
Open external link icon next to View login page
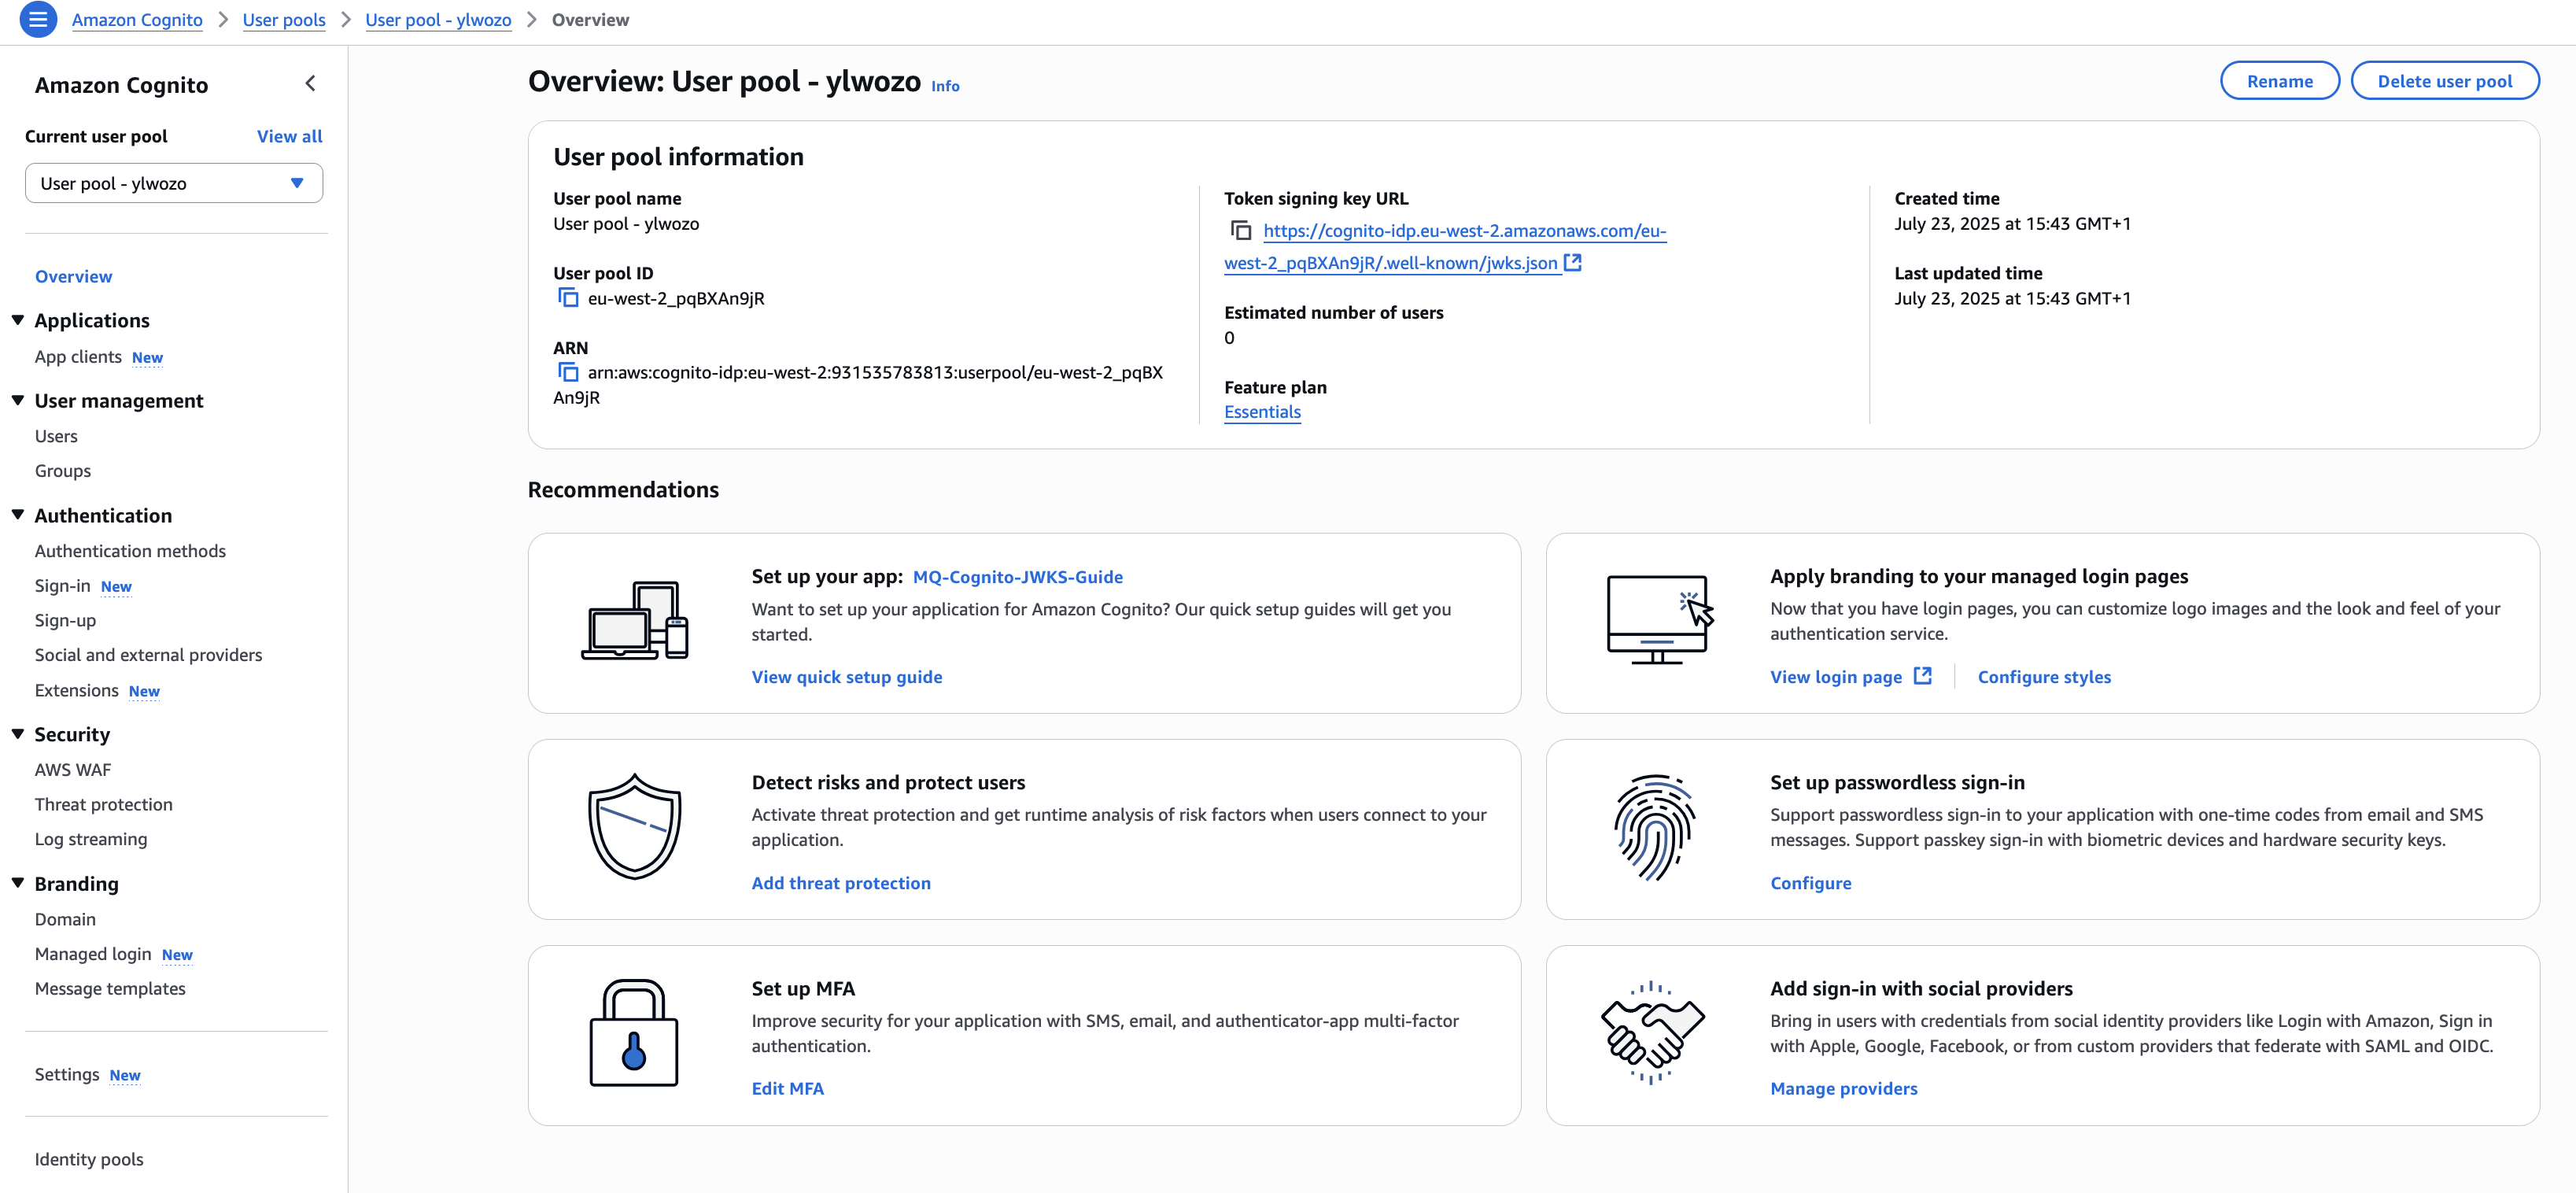click(x=1922, y=676)
